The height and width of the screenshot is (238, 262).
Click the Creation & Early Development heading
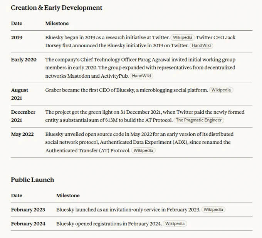pyautogui.click(x=57, y=8)
